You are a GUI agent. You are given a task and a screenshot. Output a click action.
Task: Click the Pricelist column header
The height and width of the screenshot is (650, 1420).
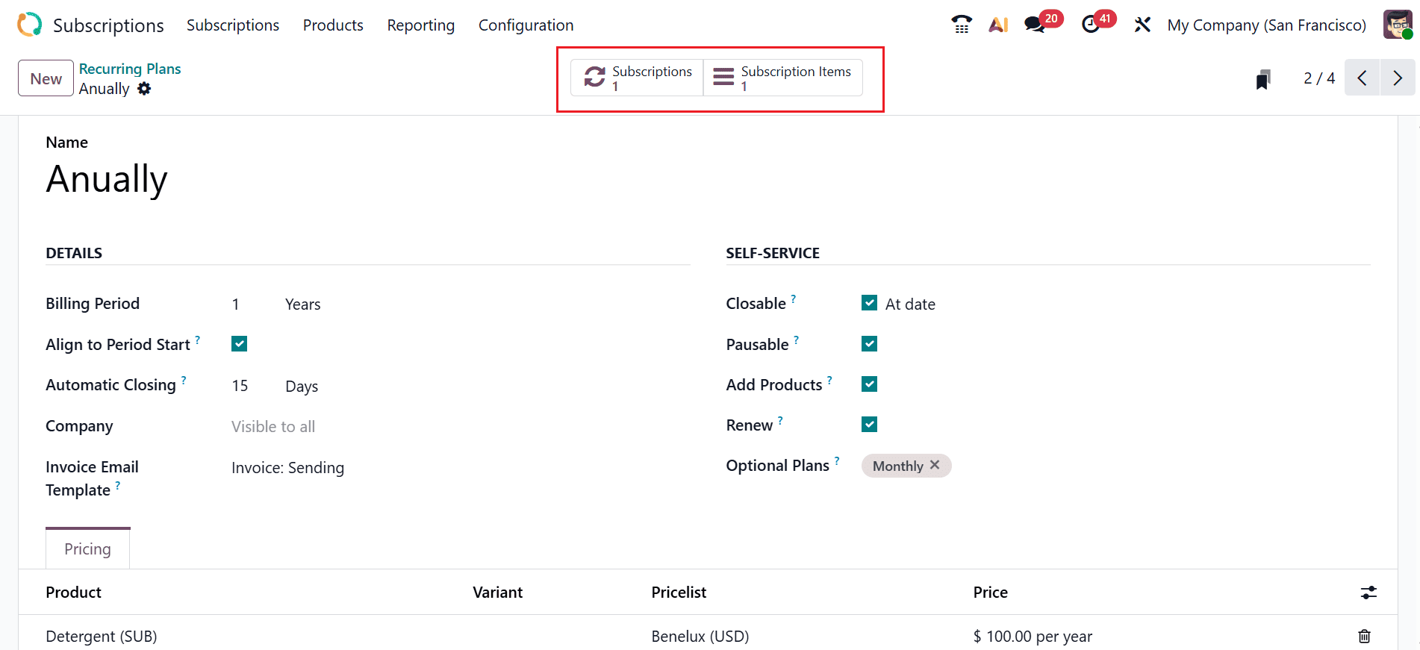[679, 593]
